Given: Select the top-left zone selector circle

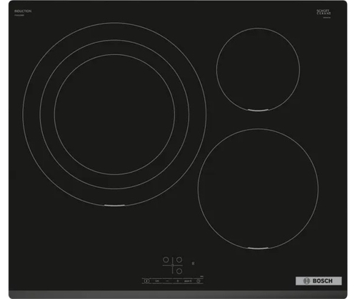Looking at the screenshot, I should [166, 260].
